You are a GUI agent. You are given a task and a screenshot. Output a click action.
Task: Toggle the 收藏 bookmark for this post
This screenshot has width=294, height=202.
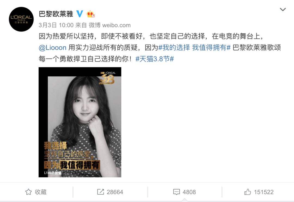pos(36,192)
